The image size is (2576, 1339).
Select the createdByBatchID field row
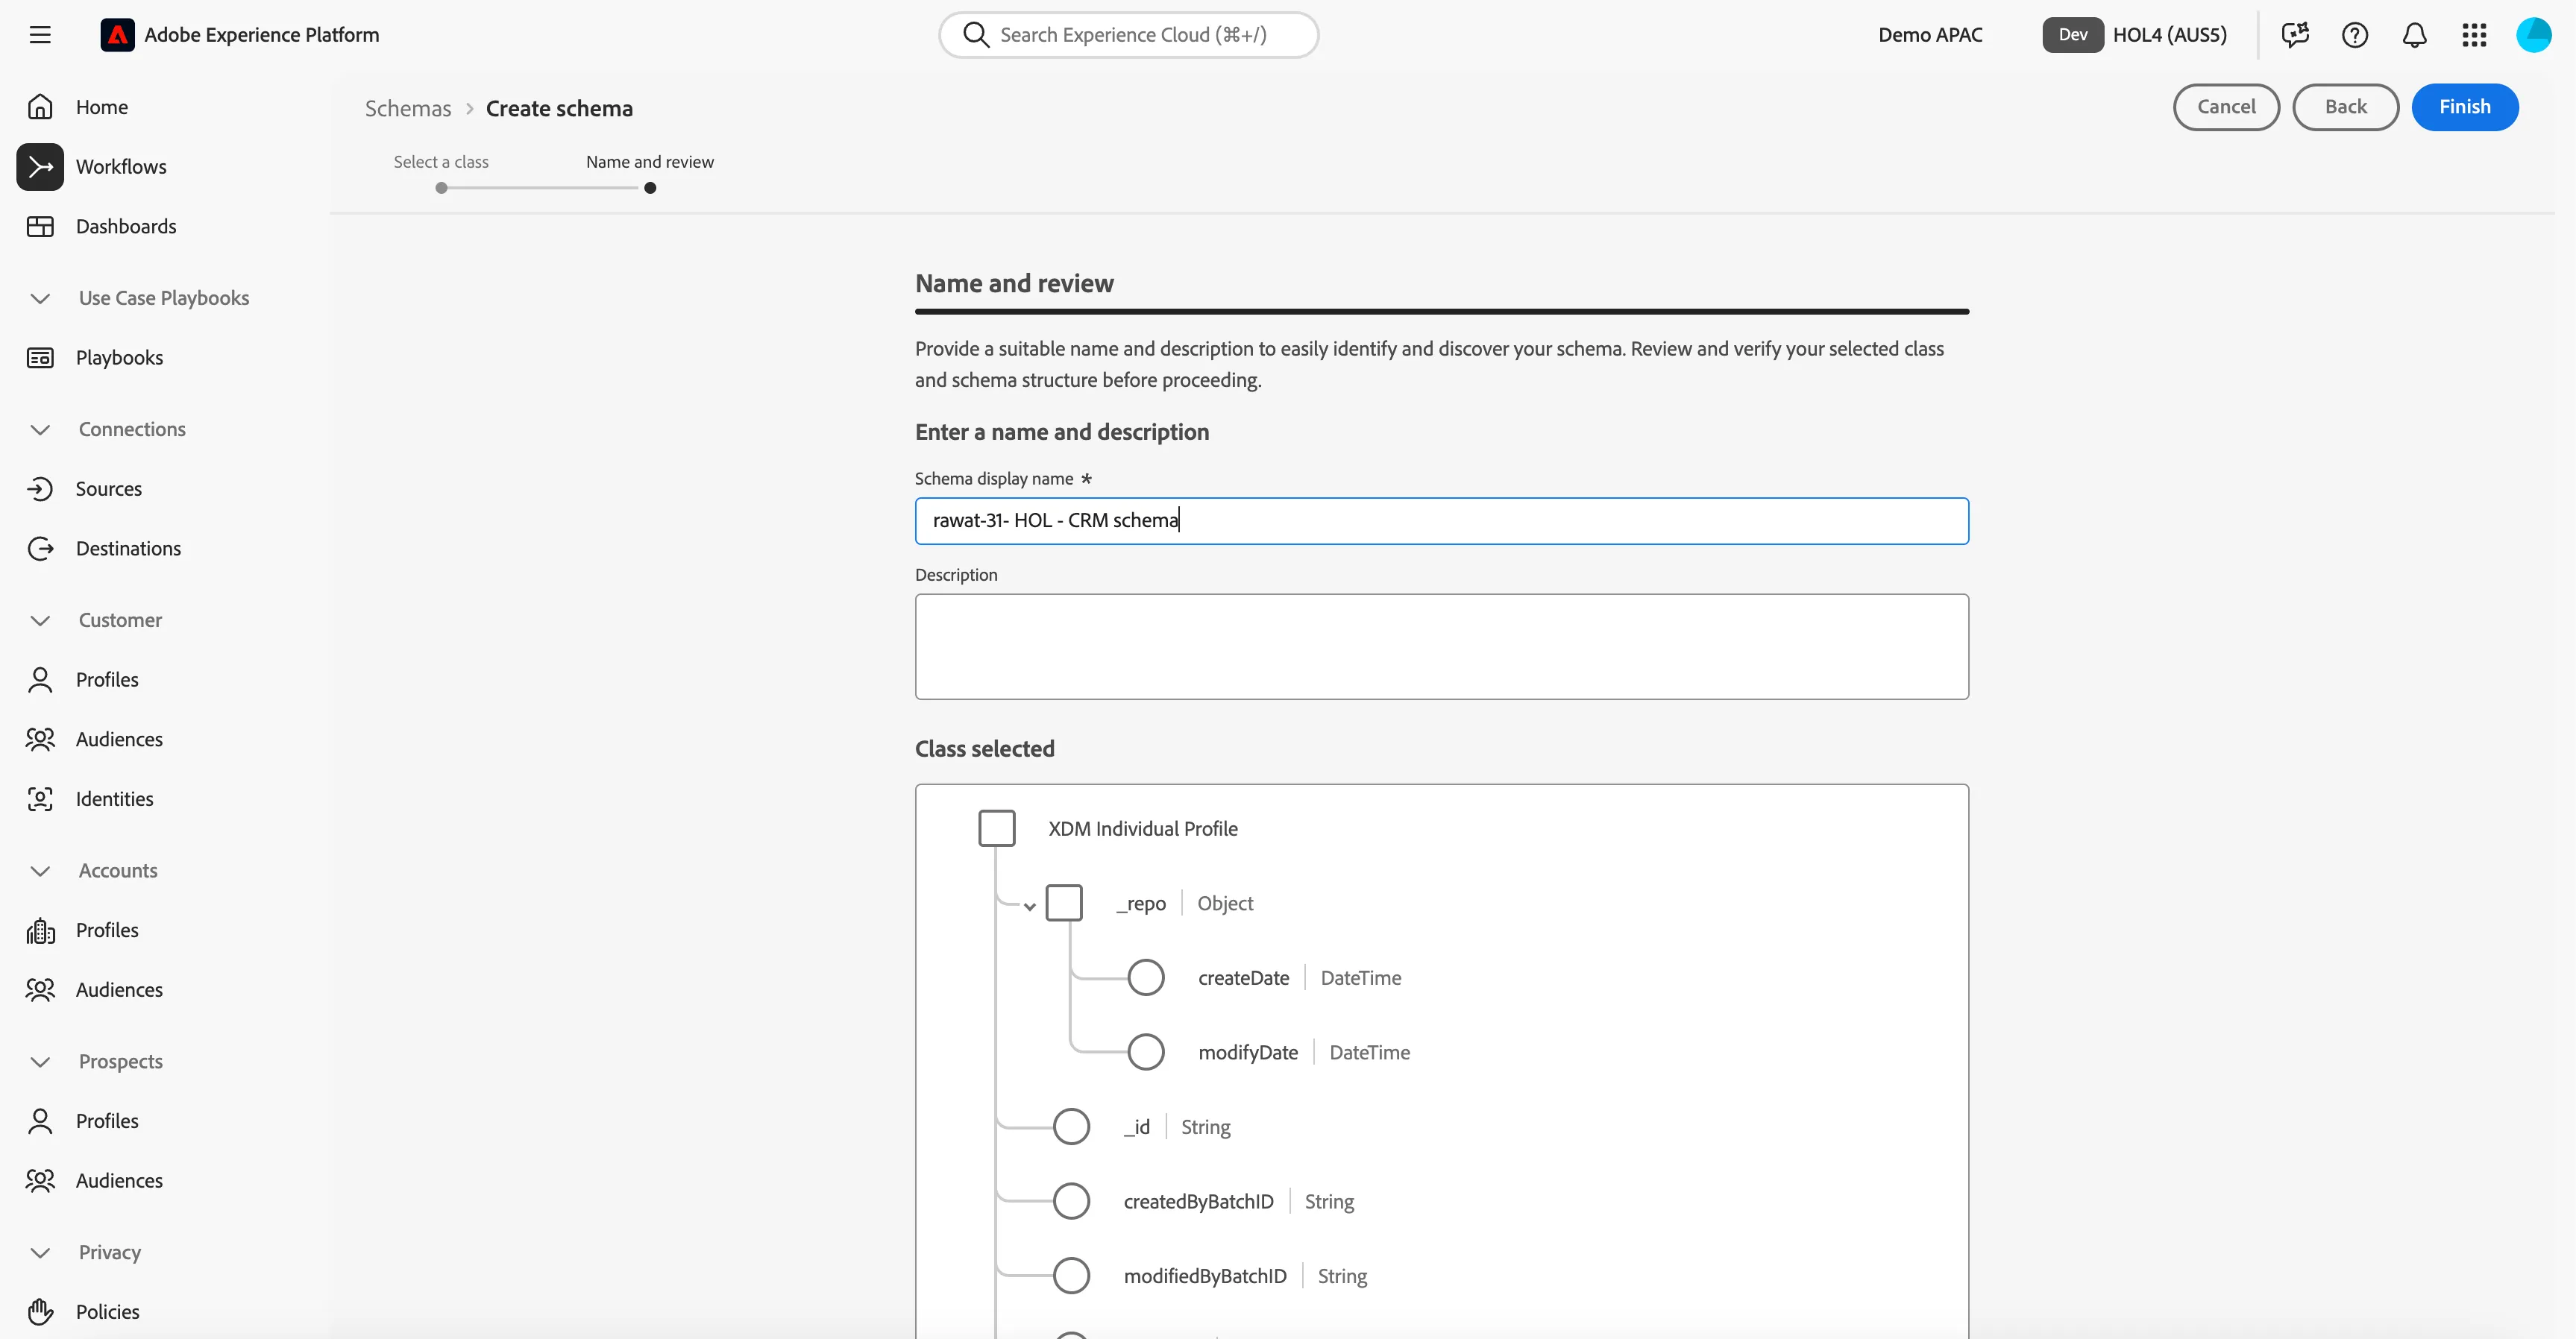click(x=1204, y=1201)
